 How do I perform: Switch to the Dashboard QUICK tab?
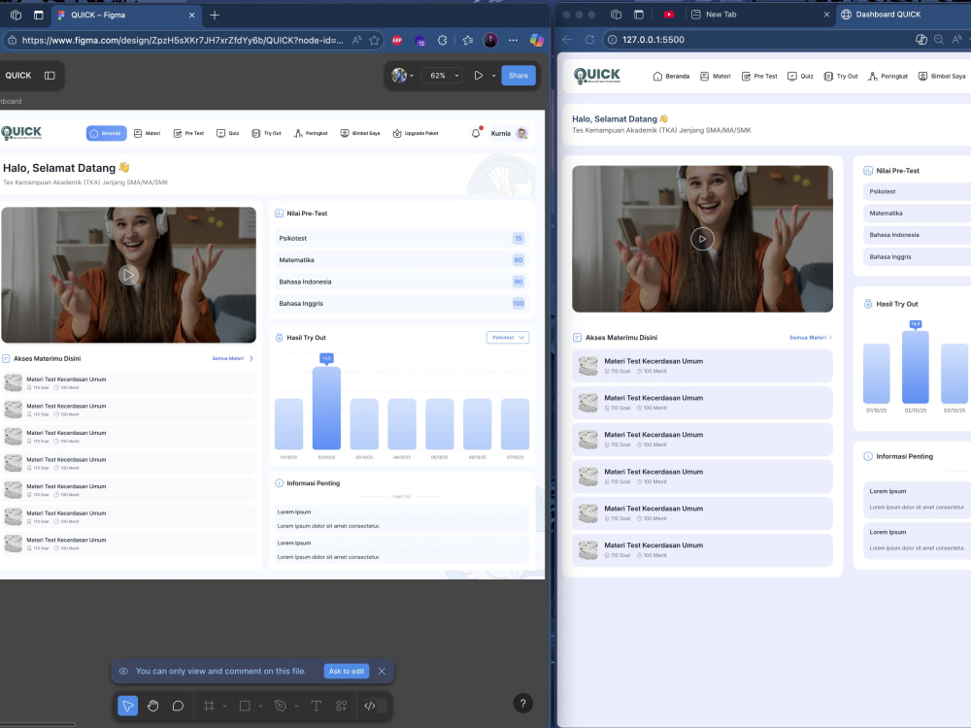[x=903, y=15]
